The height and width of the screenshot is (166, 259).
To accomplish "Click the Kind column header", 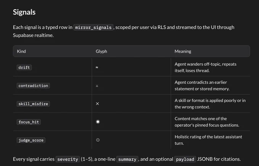I will 21,51.
